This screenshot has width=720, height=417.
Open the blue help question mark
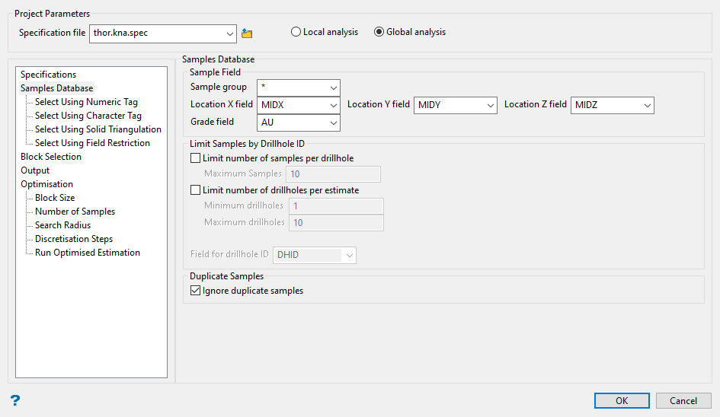(x=15, y=400)
